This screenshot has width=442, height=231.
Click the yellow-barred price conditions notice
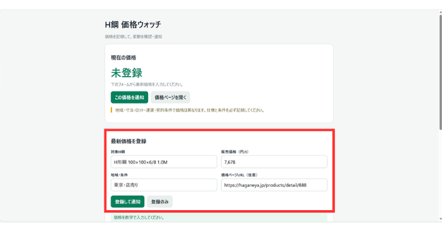[x=187, y=110]
